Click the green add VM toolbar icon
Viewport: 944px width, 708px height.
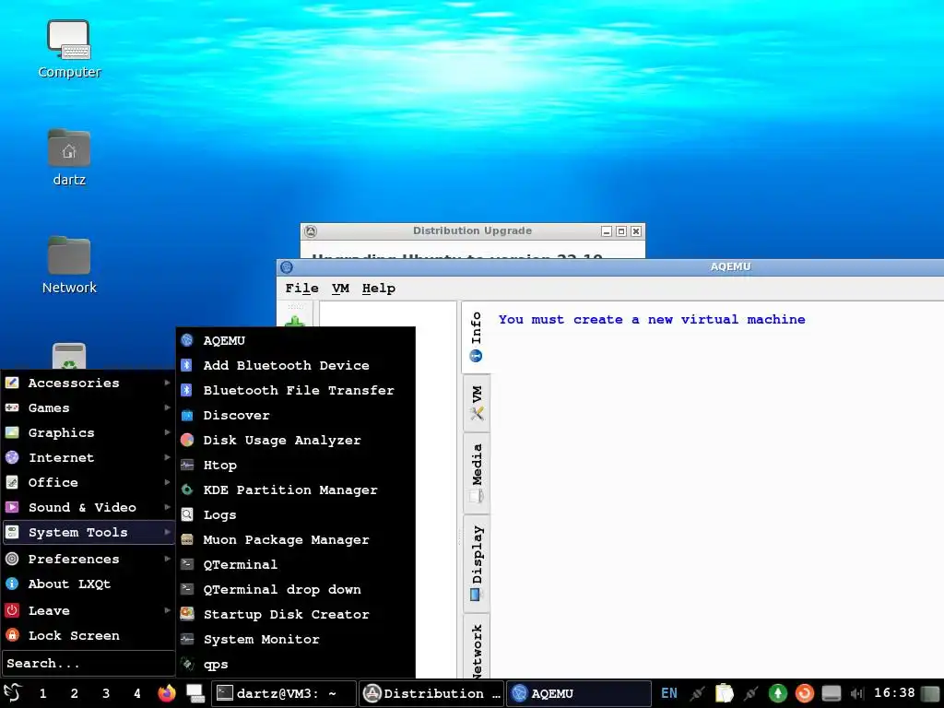point(295,321)
